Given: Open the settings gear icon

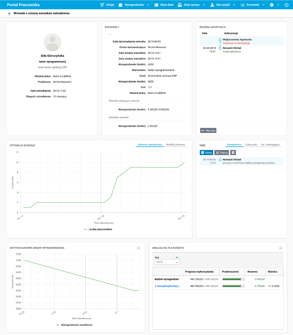Looking at the screenshot, I should (x=272, y=5).
